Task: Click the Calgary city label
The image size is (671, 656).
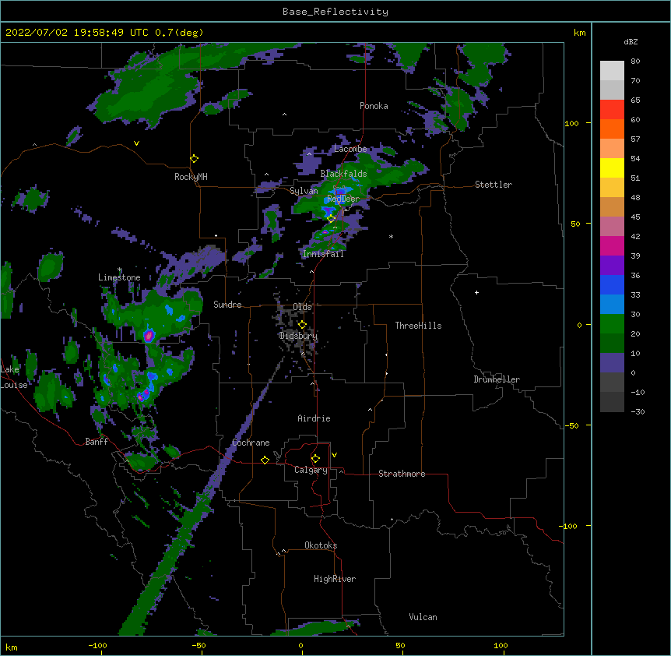Action: pyautogui.click(x=311, y=470)
